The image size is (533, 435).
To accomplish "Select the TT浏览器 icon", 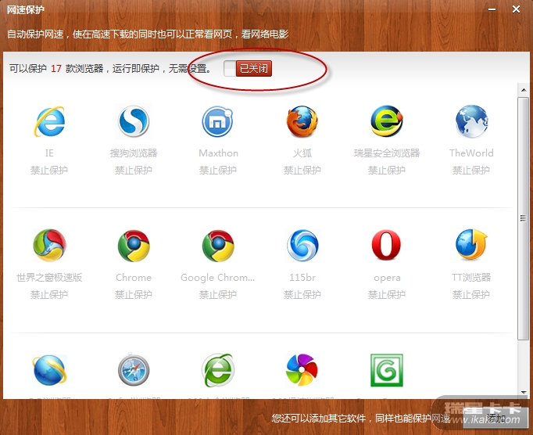I will pos(471,244).
